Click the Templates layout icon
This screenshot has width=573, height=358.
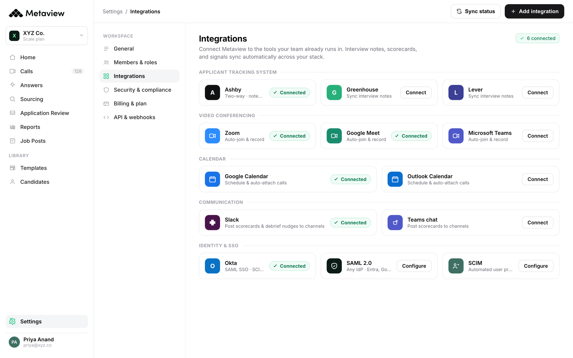pos(13,168)
